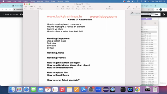Reload the browser page
Viewport: 167px width, 94px height.
[10, 9]
